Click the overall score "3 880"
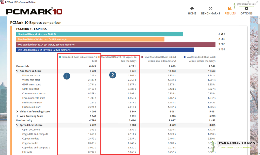260x155 pixels. pos(222,44)
